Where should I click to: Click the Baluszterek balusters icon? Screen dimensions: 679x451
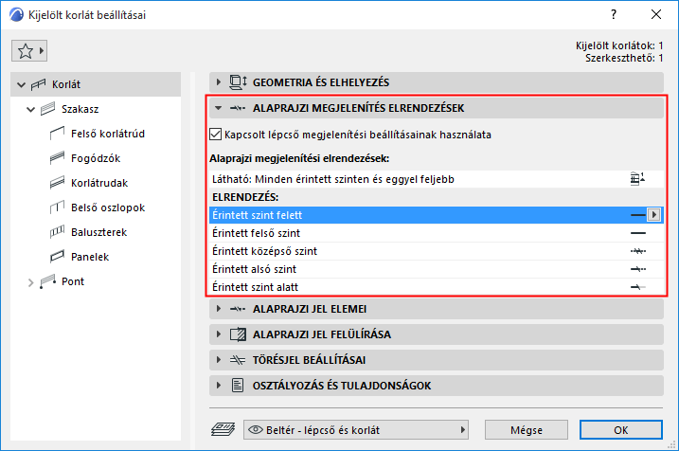pos(57,232)
